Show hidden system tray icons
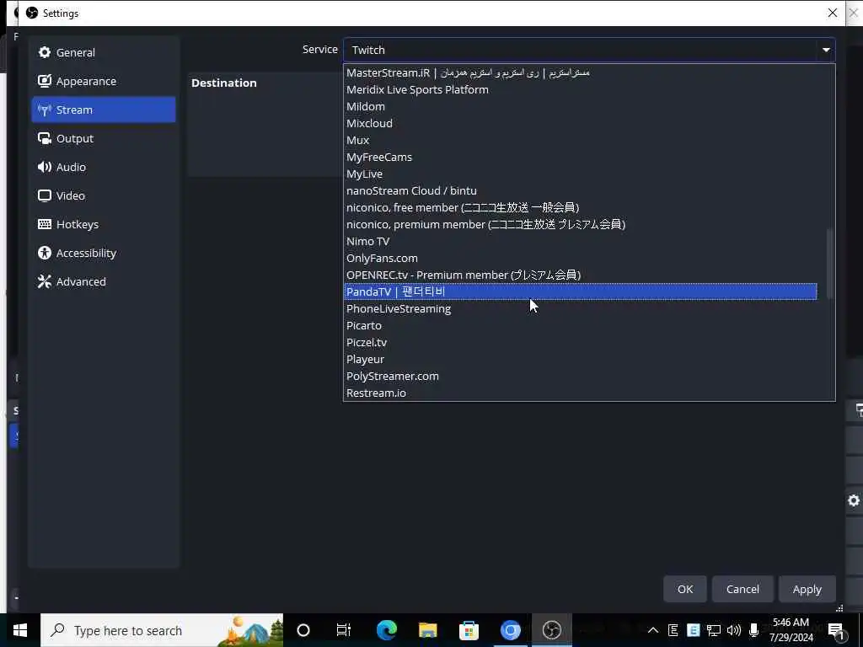Image resolution: width=863 pixels, height=647 pixels. 653,630
